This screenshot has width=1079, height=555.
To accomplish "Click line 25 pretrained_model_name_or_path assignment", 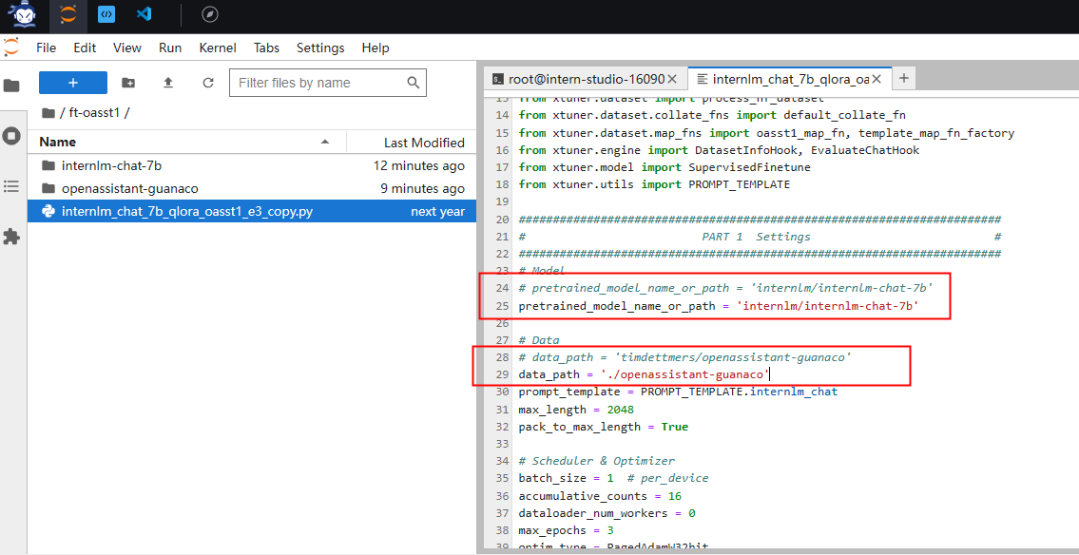I will coord(719,306).
